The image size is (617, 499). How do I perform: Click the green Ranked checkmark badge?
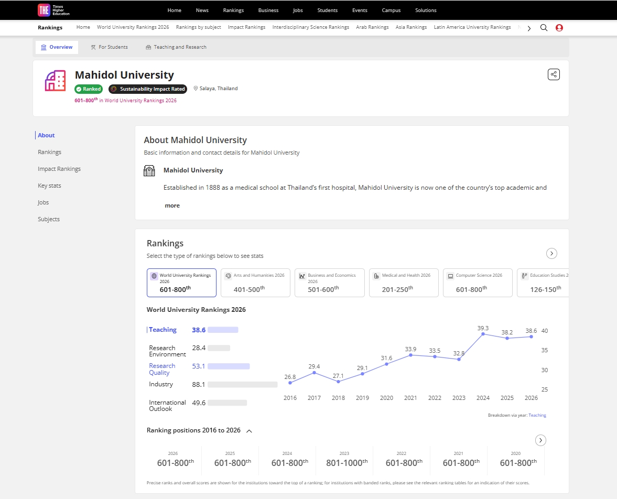tap(89, 89)
